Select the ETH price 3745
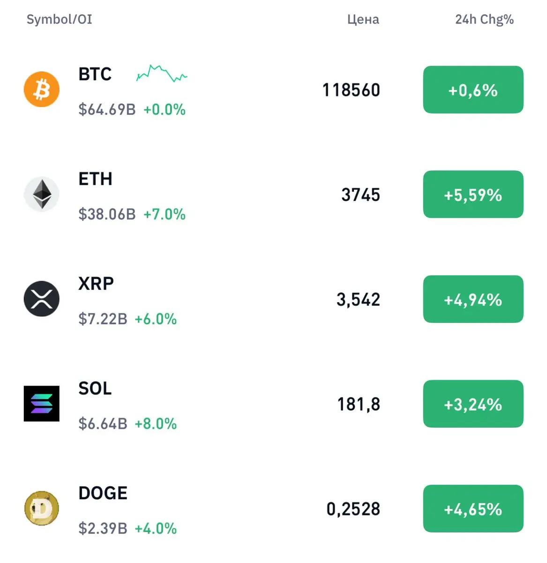The width and height of the screenshot is (547, 563). click(360, 195)
